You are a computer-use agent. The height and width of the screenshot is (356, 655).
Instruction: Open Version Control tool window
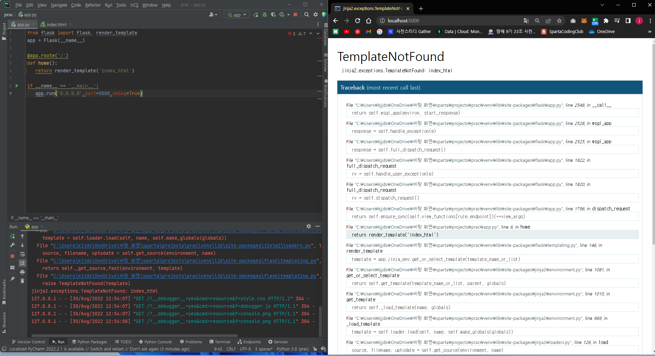[x=29, y=342]
